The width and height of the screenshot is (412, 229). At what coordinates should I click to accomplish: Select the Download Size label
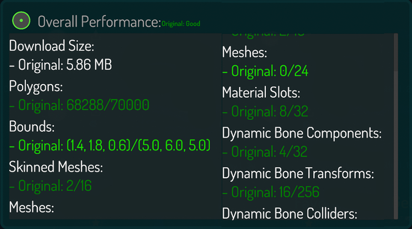tap(51, 46)
